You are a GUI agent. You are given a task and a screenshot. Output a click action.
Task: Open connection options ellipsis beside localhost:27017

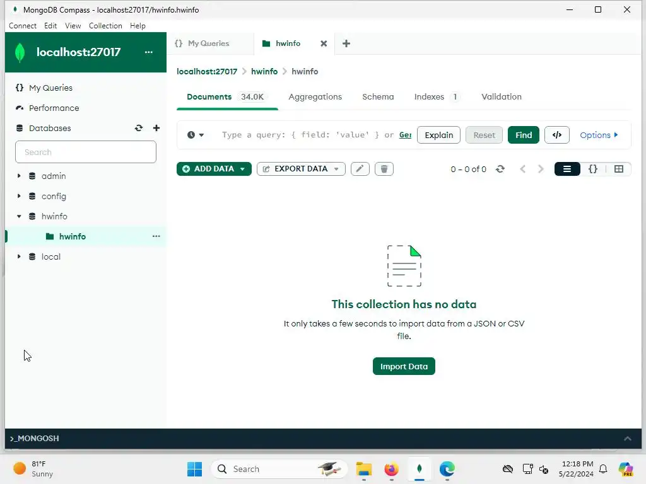click(x=149, y=52)
